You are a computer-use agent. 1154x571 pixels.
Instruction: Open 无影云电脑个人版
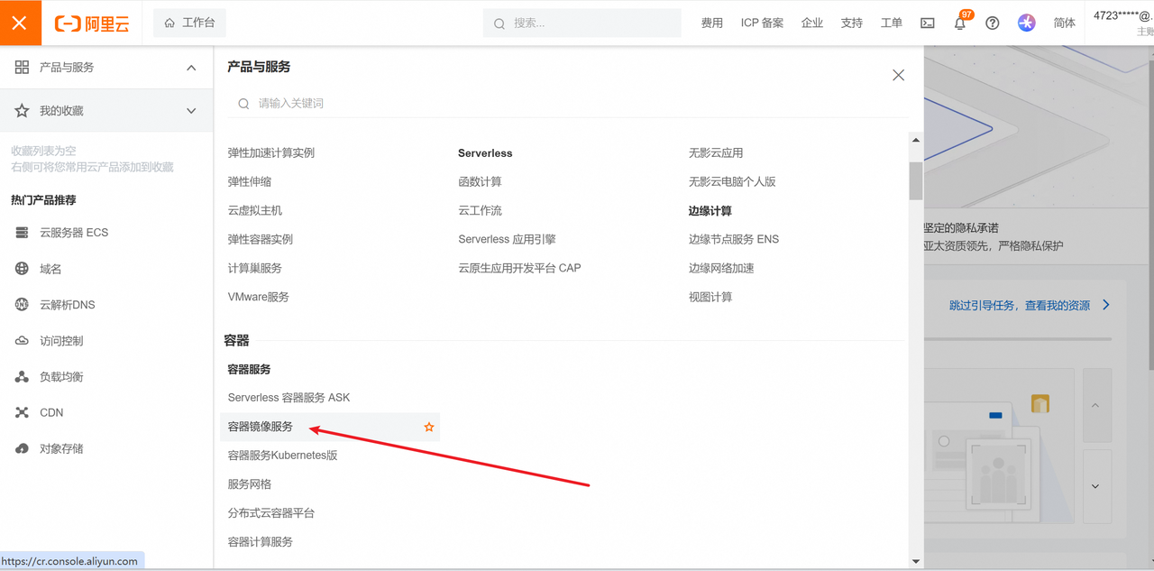[732, 182]
